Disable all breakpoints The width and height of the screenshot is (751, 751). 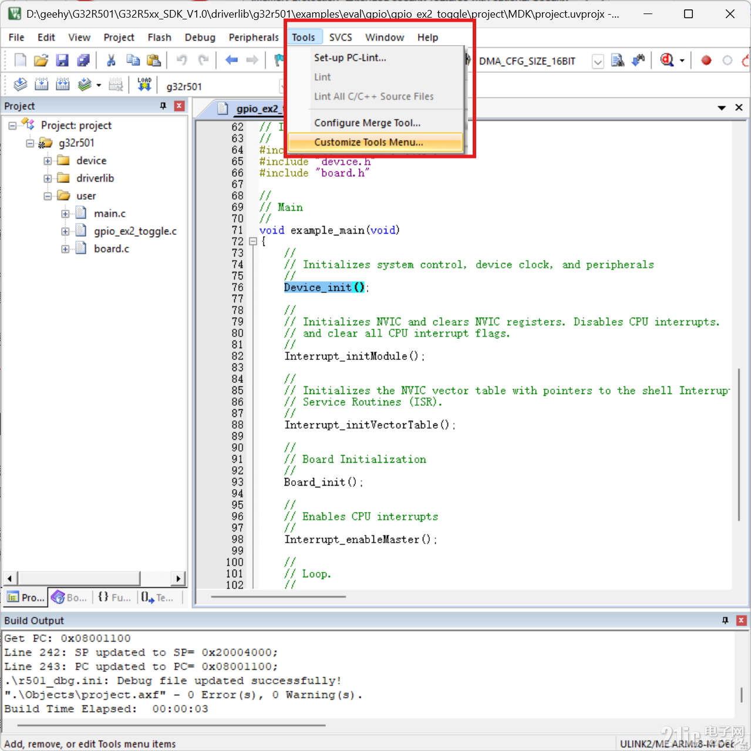click(x=727, y=60)
